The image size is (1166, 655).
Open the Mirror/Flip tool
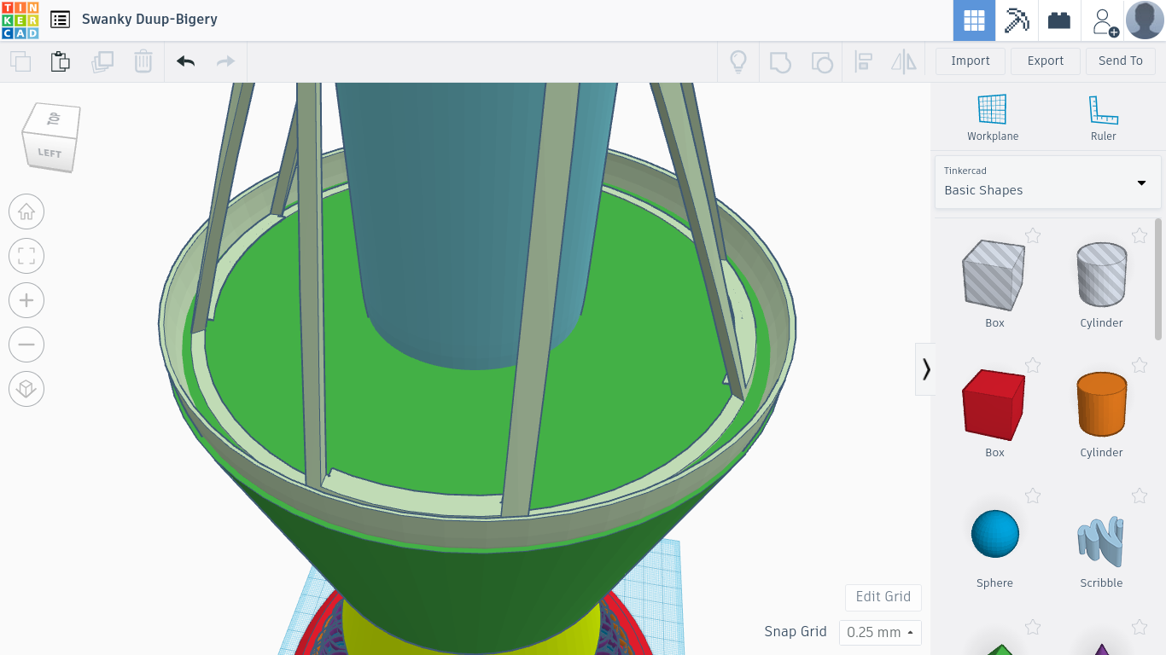pos(904,61)
